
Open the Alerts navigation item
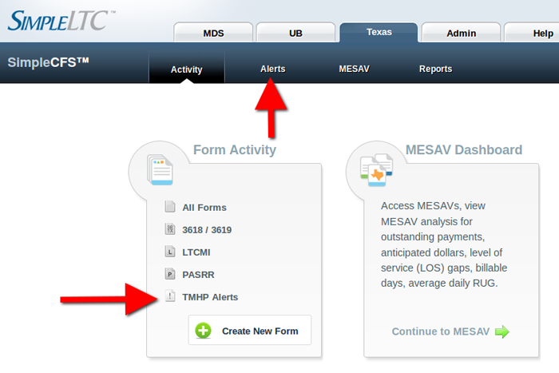pos(273,69)
